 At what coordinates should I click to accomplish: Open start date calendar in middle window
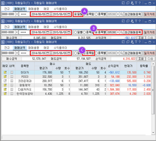point(48,32)
